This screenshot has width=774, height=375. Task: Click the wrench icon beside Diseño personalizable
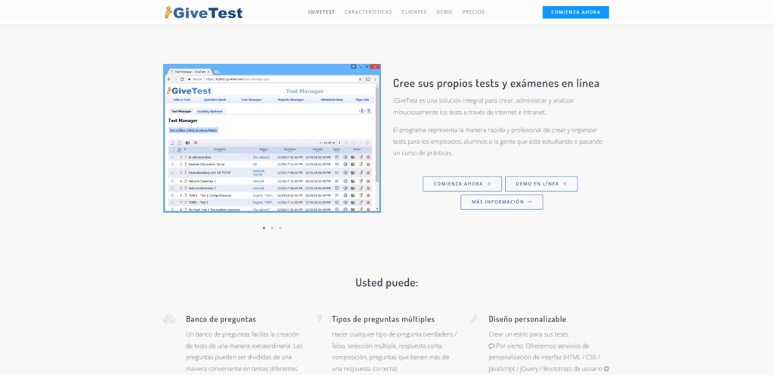pos(474,319)
